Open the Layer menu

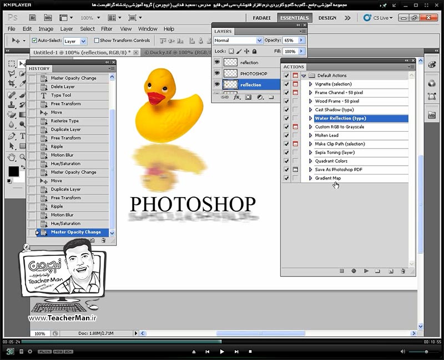(66, 29)
